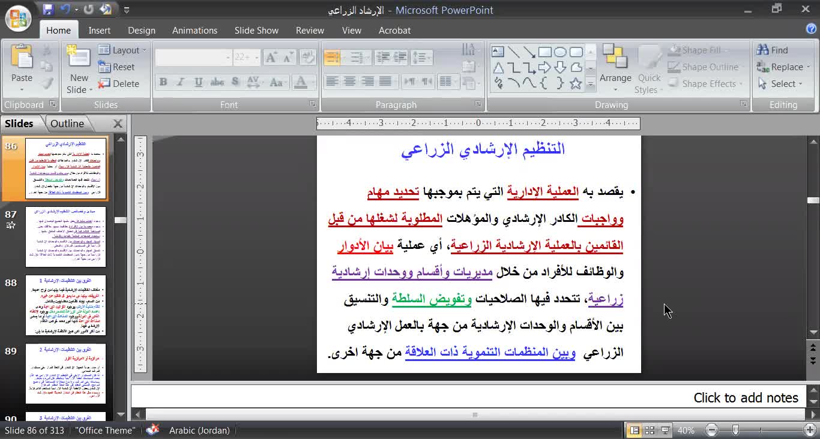
Task: Clear all formatting
Action: click(x=307, y=58)
